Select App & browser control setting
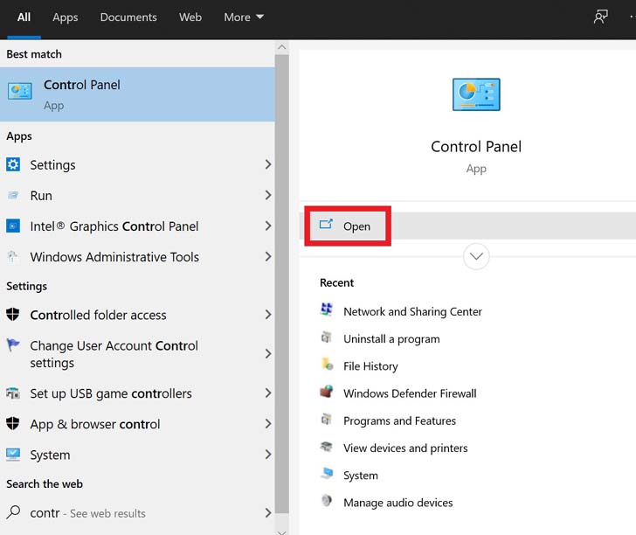 coord(137,424)
